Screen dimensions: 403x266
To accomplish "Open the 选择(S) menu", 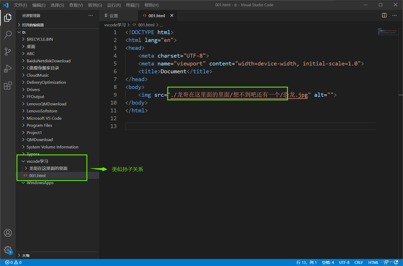I will tap(57, 5).
